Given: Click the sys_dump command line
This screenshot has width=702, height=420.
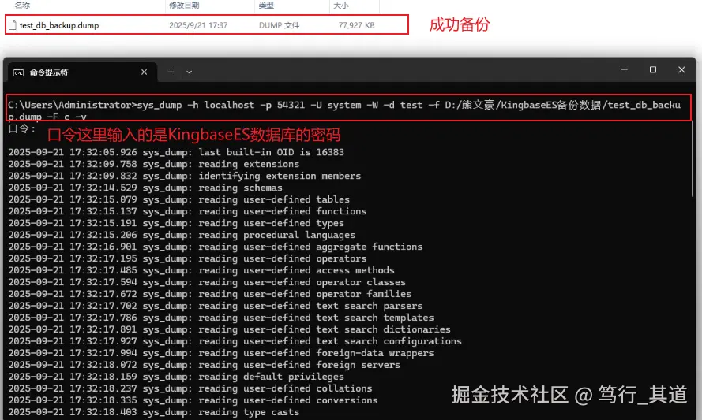Looking at the screenshot, I should (x=343, y=110).
